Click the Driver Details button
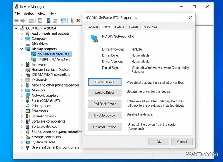 coord(105,82)
